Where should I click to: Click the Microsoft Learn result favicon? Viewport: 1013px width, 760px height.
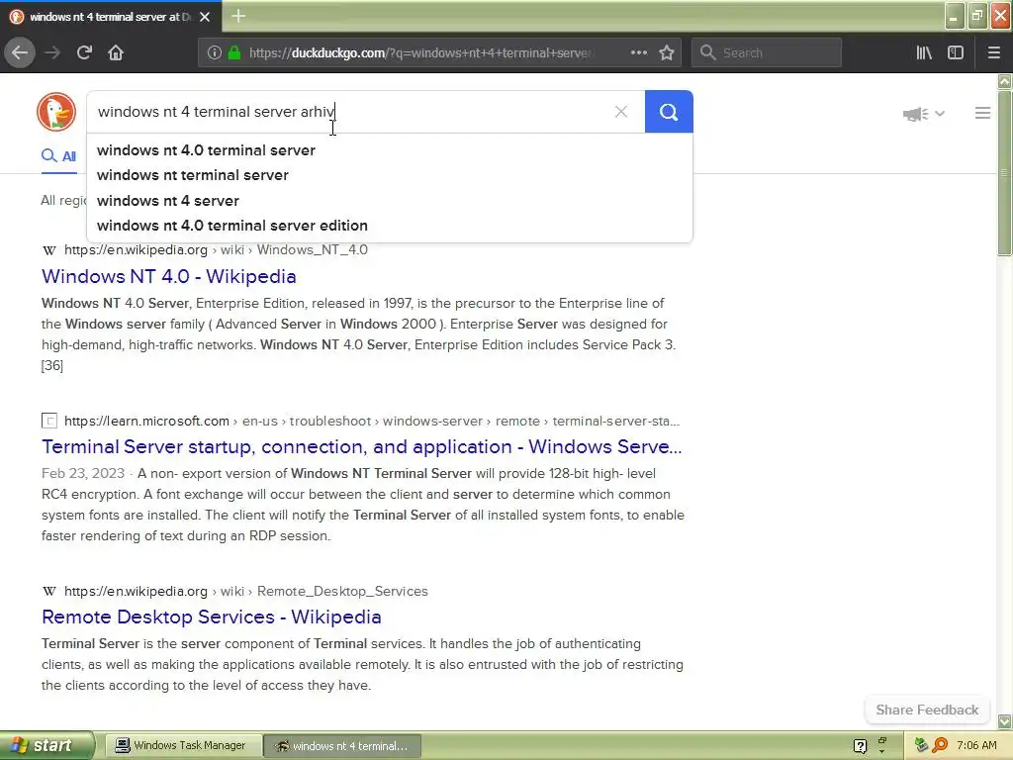coord(49,421)
